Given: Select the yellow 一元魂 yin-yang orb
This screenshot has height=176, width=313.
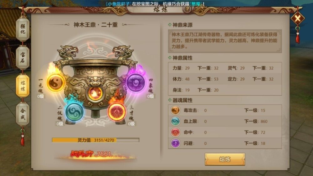Looking at the screenshot, I should point(56,83).
